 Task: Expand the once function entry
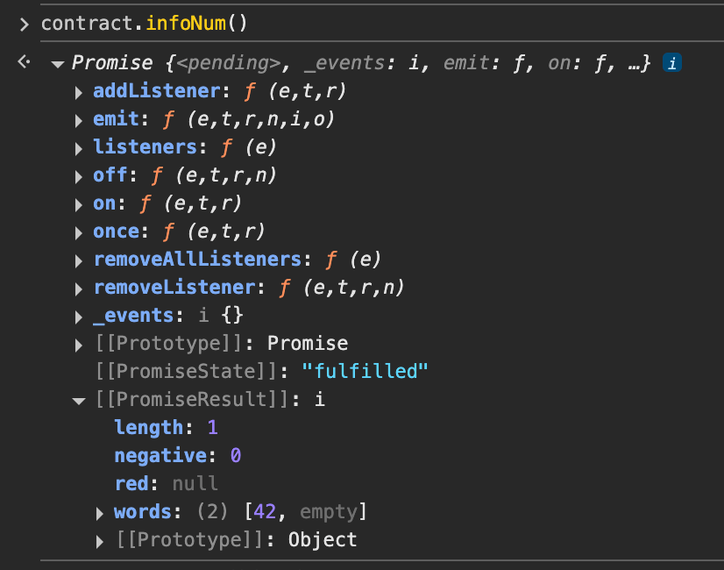pos(79,232)
